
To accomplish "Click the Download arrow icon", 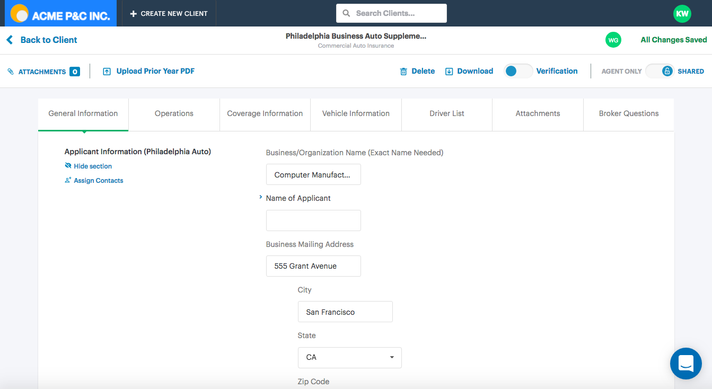I will tap(449, 72).
